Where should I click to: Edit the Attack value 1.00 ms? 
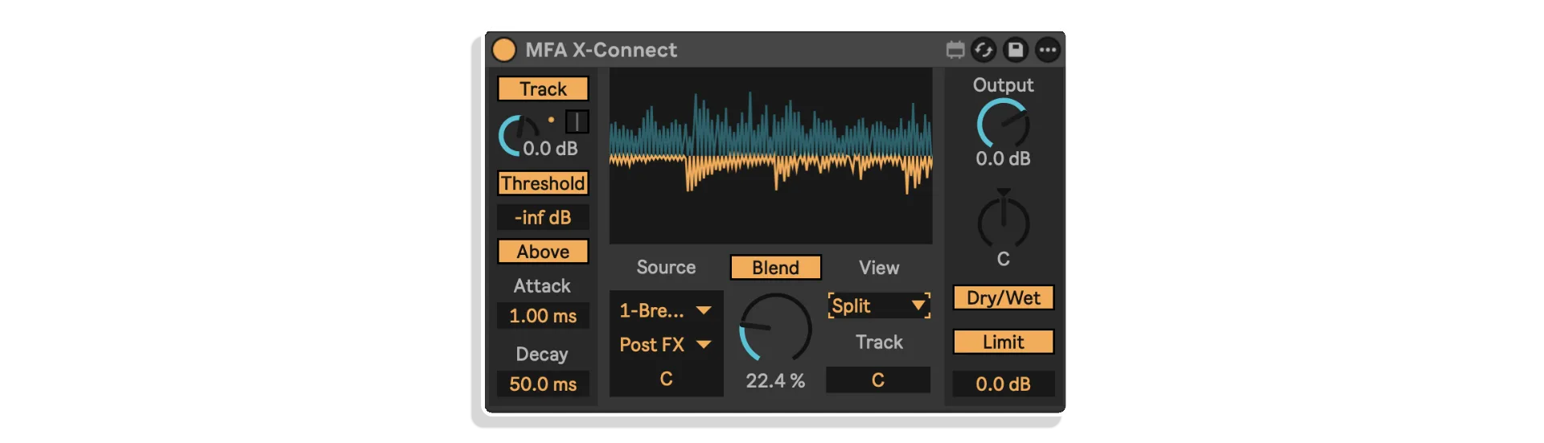click(543, 316)
